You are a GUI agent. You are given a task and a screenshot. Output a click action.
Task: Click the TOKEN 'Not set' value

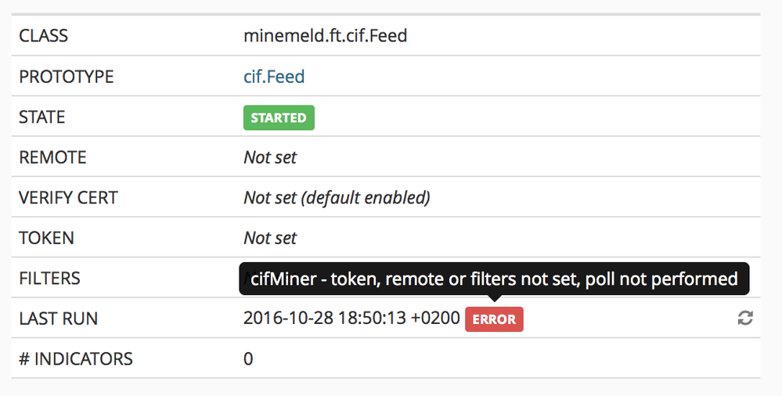270,238
